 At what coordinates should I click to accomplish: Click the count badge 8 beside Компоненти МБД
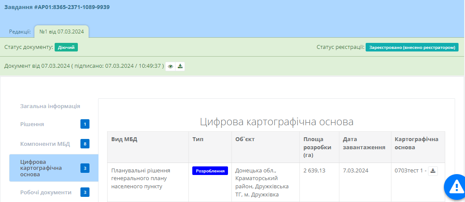click(85, 144)
